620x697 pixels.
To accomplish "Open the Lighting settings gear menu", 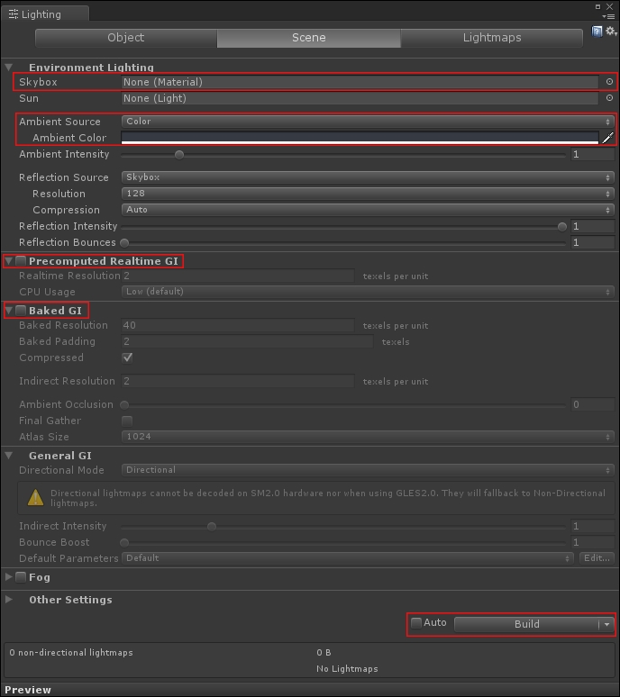I will point(611,32).
